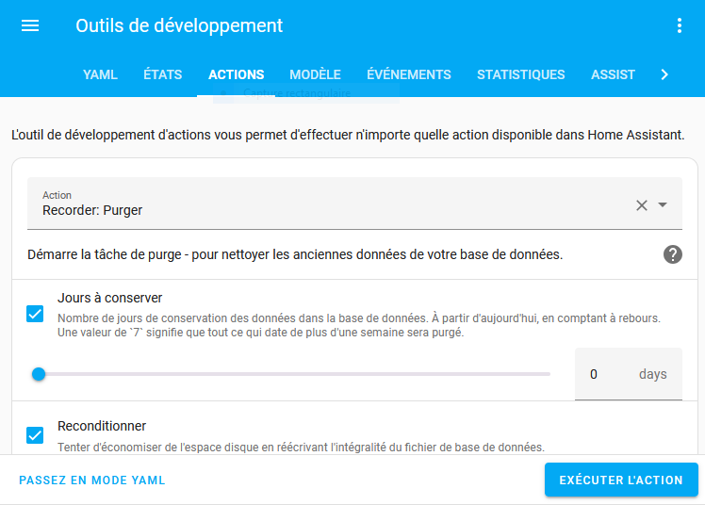Switch to the ÉVÉNEMENTS tab
Image resolution: width=705 pixels, height=505 pixels.
(x=409, y=74)
